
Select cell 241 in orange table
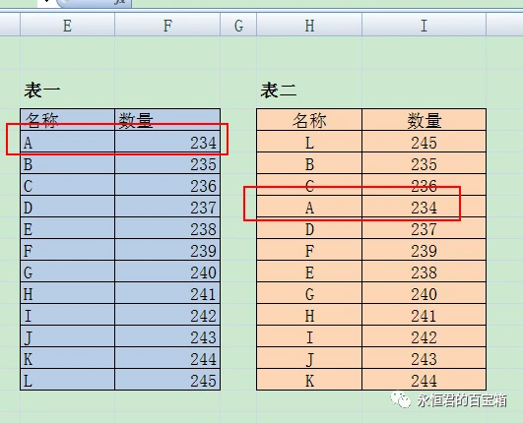(x=424, y=315)
